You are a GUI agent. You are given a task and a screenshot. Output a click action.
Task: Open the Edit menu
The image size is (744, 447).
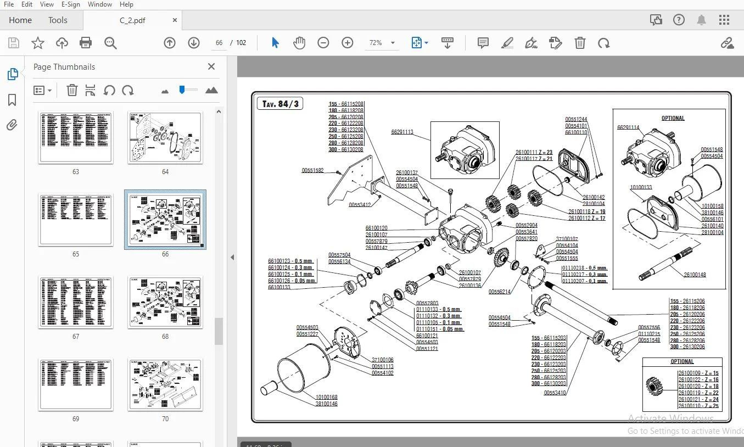point(27,4)
